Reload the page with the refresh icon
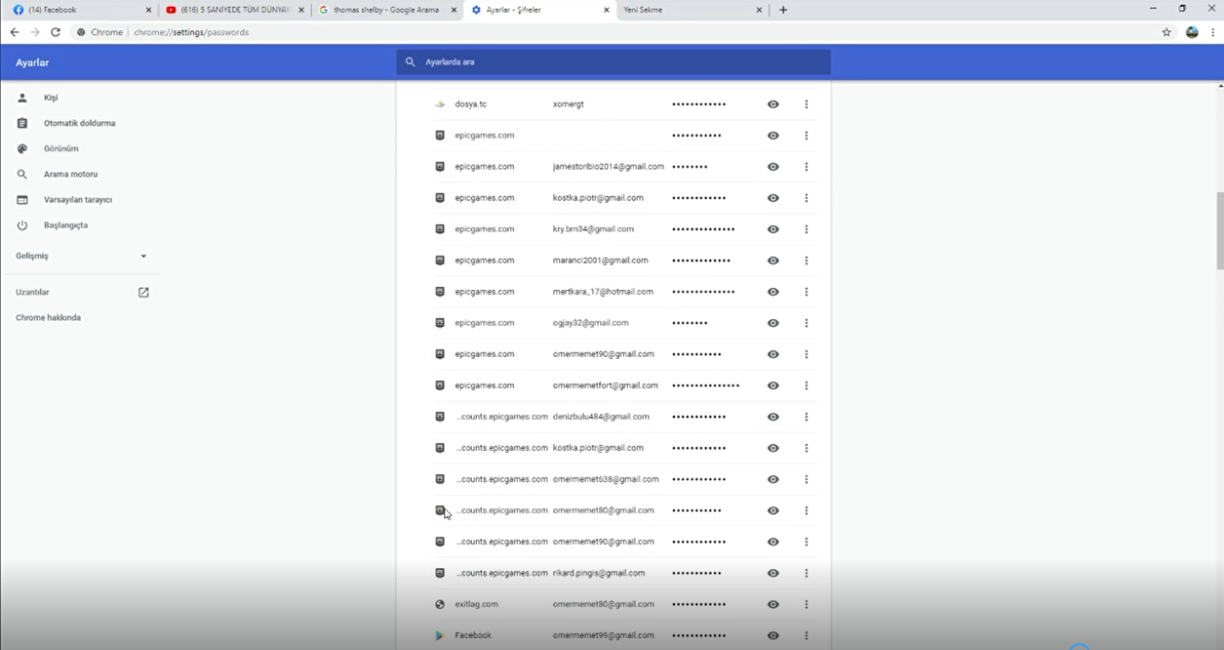Image resolution: width=1224 pixels, height=650 pixels. 56,32
